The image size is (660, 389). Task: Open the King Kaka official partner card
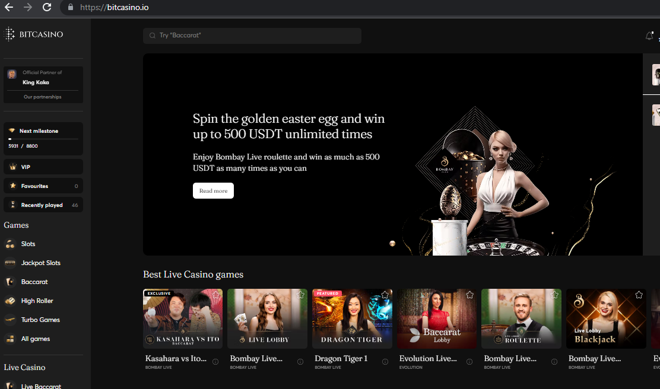43,77
